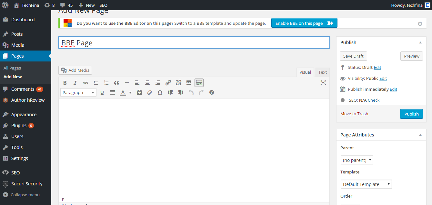Open keyboard shortcuts help icon
The height and width of the screenshot is (205, 432).
pyautogui.click(x=212, y=92)
